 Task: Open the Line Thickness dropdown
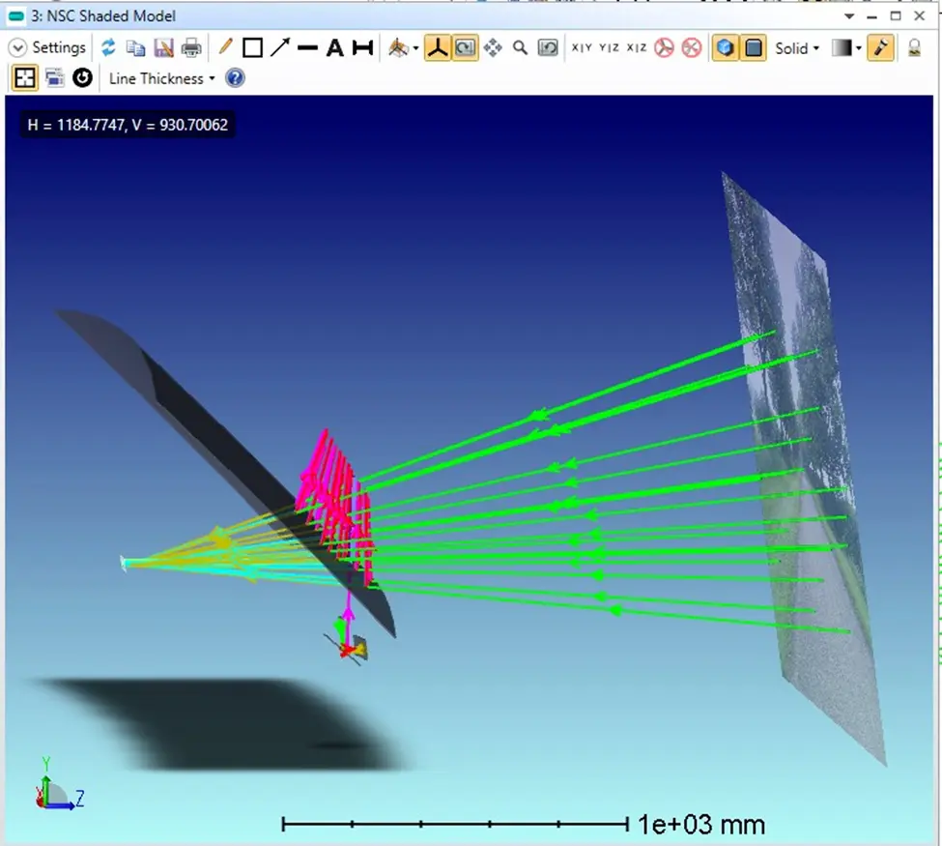161,78
